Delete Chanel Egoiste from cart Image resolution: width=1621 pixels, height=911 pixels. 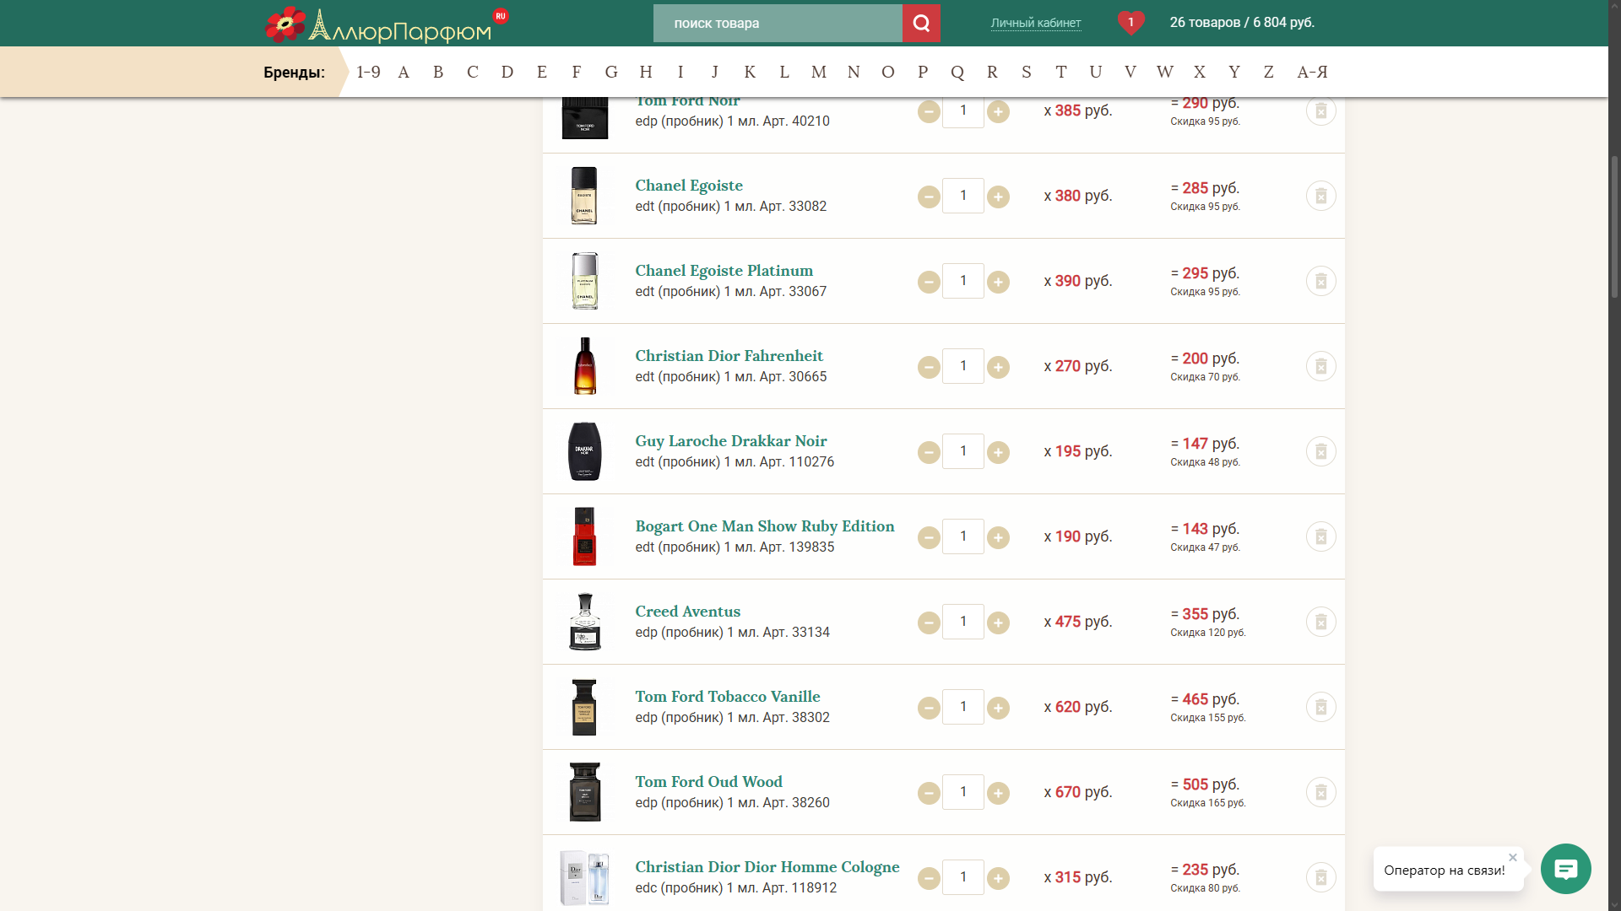pos(1320,196)
